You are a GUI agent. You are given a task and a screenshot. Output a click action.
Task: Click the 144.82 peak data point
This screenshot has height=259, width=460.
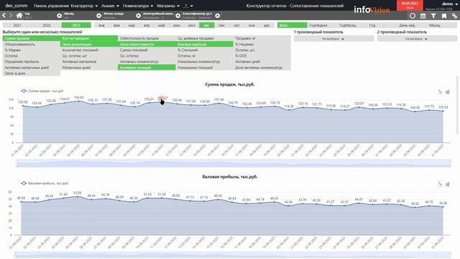[78, 101]
